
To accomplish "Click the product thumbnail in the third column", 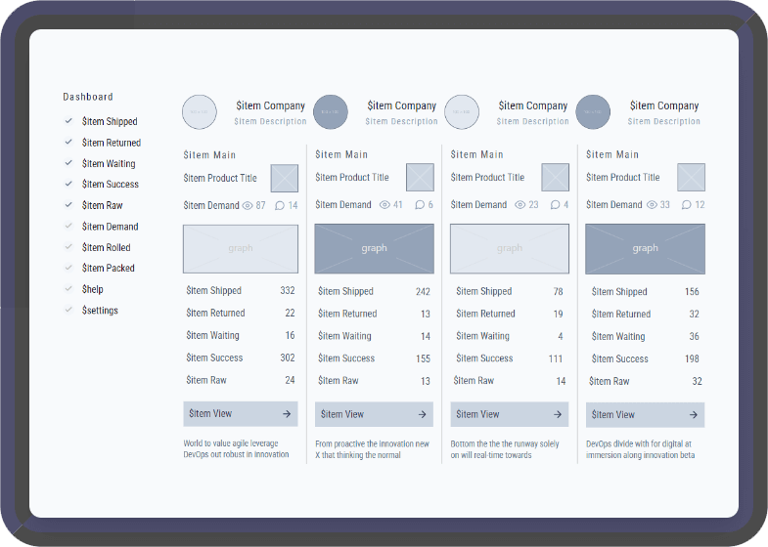I will point(556,178).
